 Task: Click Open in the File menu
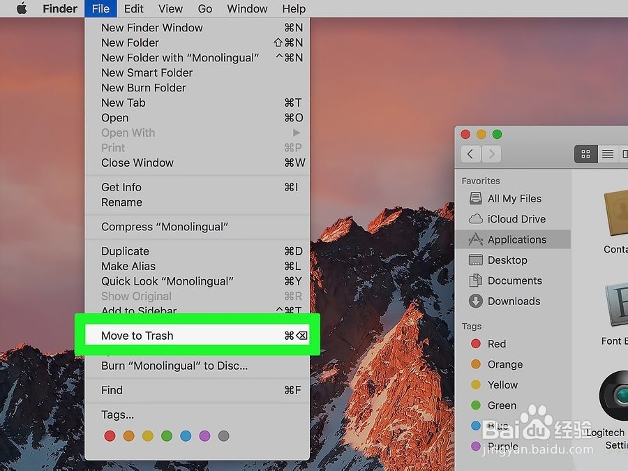click(x=197, y=118)
